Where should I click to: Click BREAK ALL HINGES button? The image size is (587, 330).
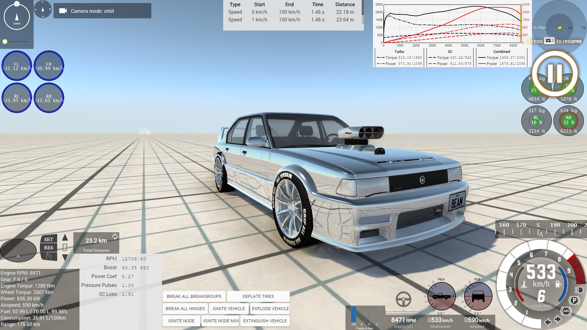tap(185, 309)
